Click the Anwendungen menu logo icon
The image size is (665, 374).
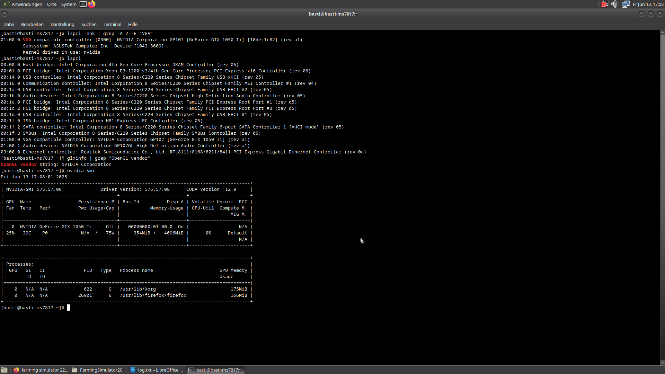6,4
